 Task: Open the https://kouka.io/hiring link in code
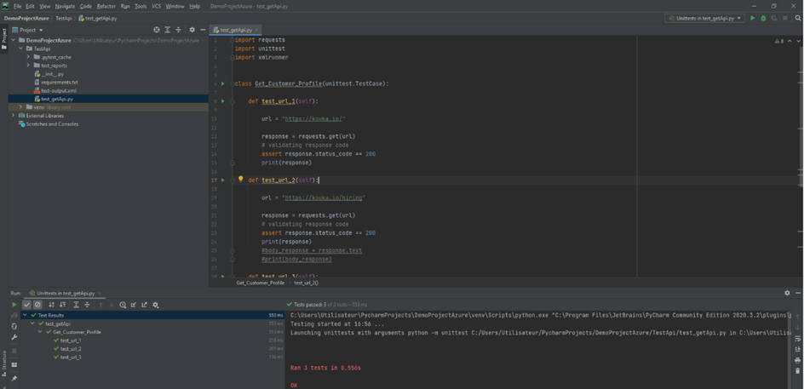(324, 197)
